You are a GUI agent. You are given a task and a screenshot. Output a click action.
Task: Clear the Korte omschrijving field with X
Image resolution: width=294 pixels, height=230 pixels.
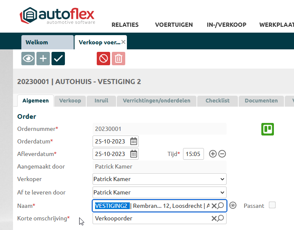[x=214, y=218]
